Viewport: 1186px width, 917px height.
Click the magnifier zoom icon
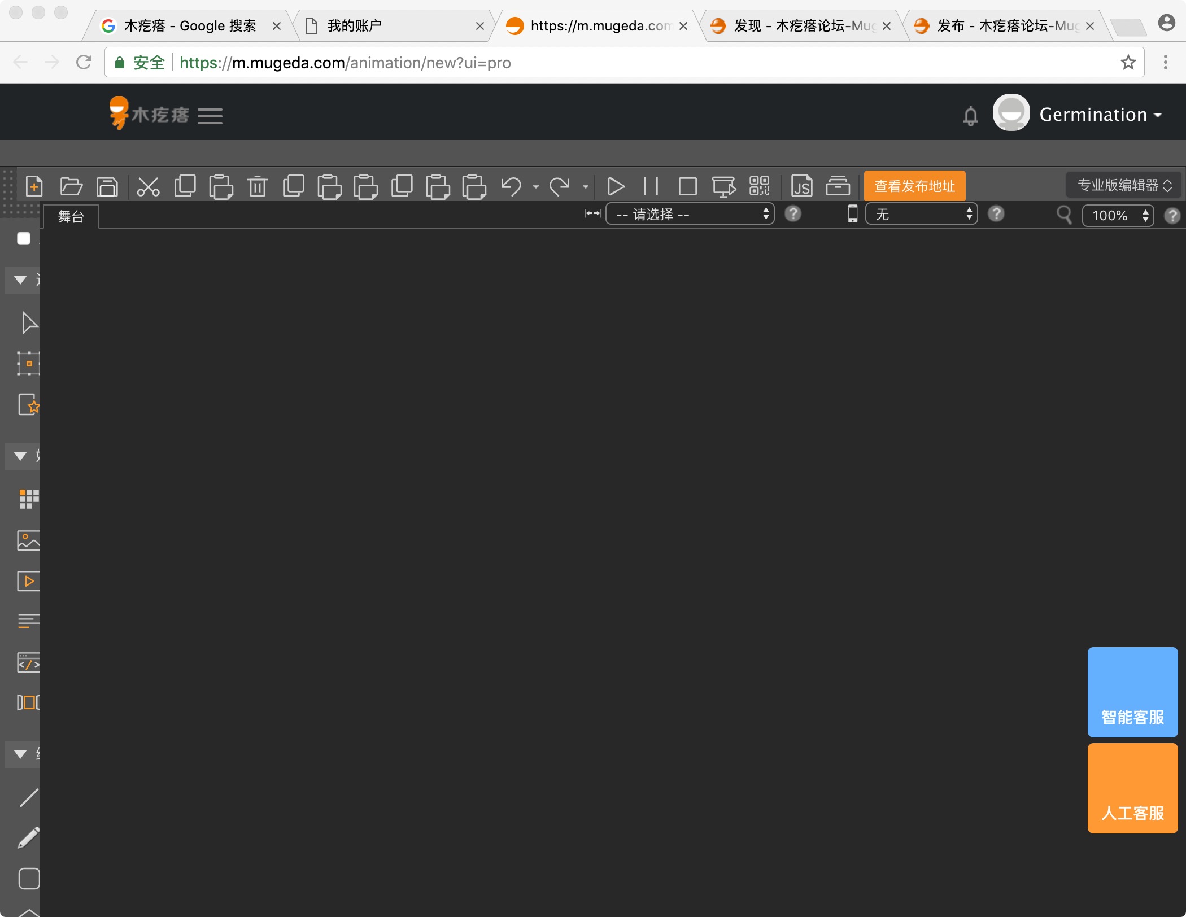(1064, 215)
